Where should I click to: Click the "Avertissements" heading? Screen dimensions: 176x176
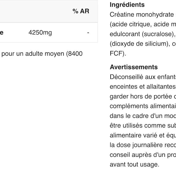[x=134, y=67]
